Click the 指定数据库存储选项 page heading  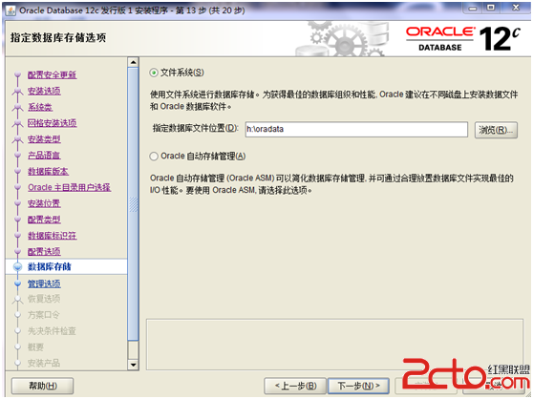pos(58,37)
